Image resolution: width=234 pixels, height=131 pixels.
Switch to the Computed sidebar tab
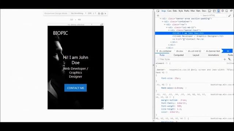[178, 55]
